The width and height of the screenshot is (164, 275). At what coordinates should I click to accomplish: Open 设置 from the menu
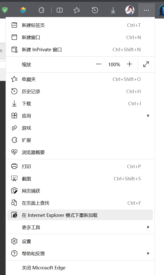pyautogui.click(x=80, y=241)
